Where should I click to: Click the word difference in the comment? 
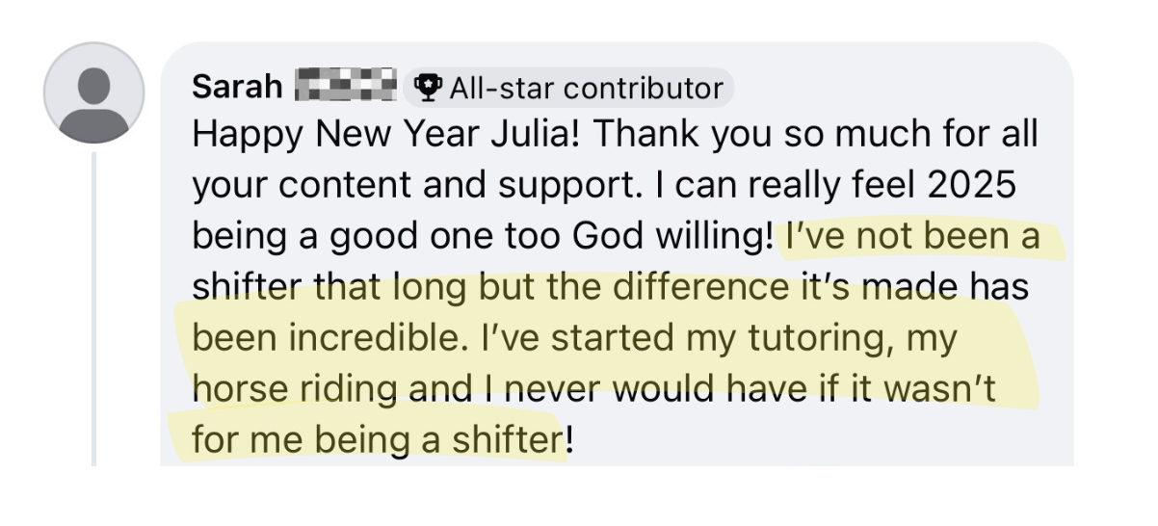tap(736, 287)
